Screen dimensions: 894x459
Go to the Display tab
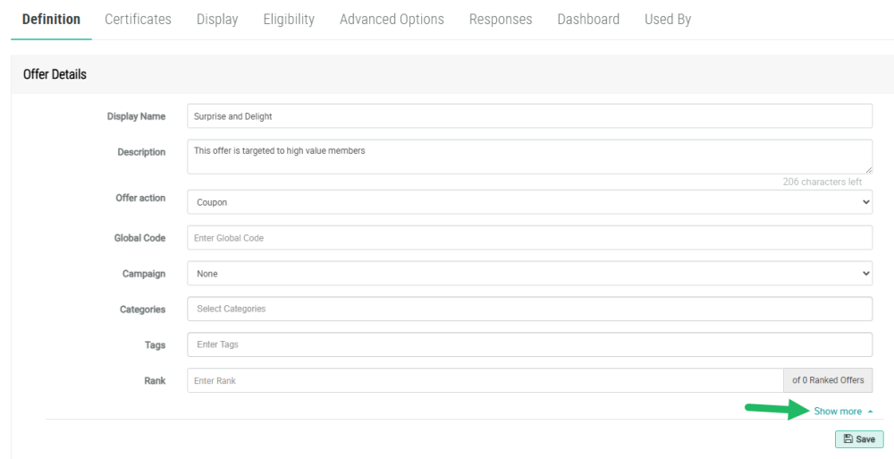[x=217, y=19]
